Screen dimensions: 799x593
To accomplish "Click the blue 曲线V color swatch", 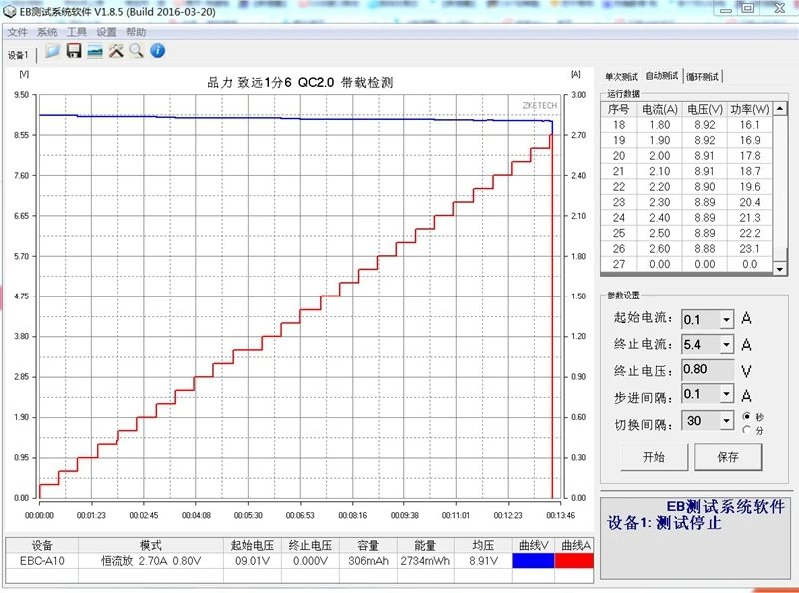I will point(533,560).
